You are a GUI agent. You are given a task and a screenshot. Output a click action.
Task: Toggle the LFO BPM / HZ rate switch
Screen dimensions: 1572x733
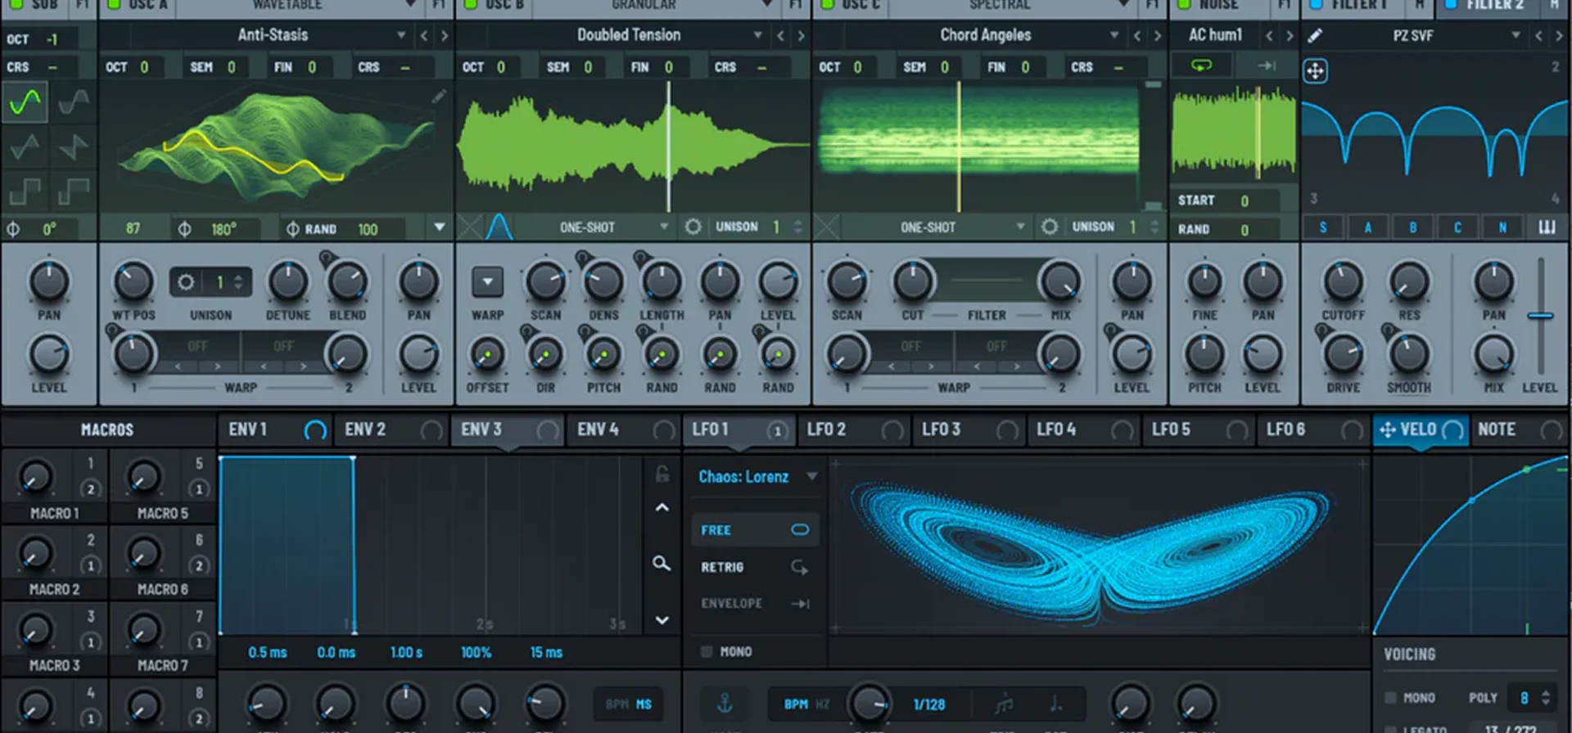coord(806,704)
